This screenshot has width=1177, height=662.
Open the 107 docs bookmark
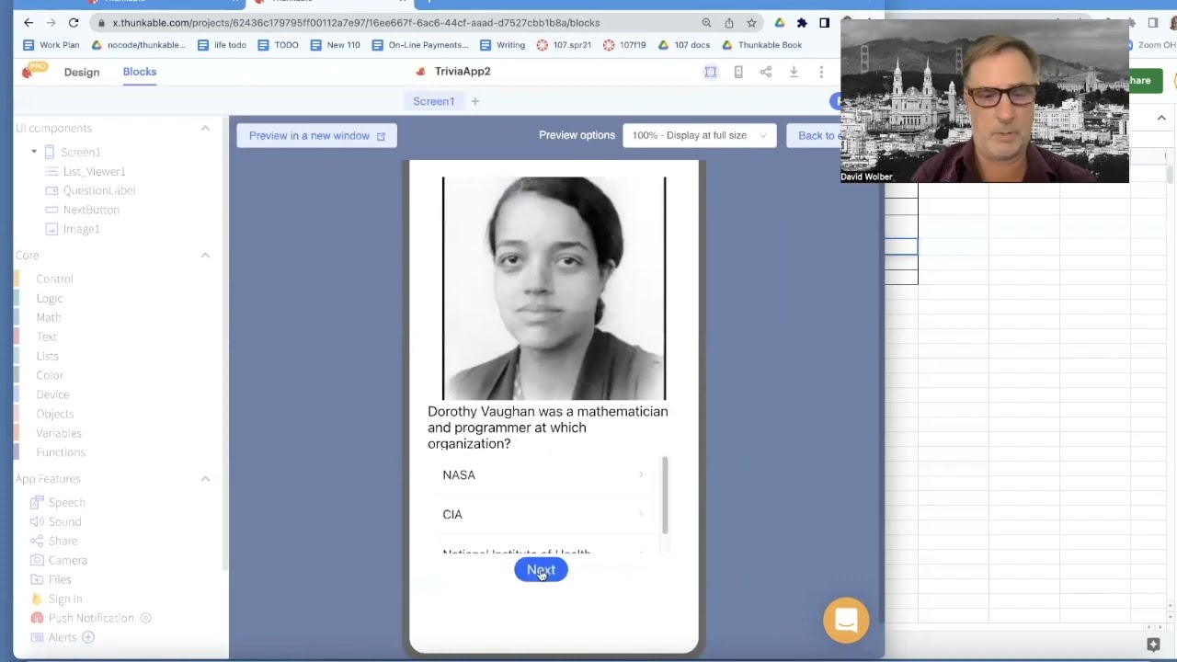682,45
